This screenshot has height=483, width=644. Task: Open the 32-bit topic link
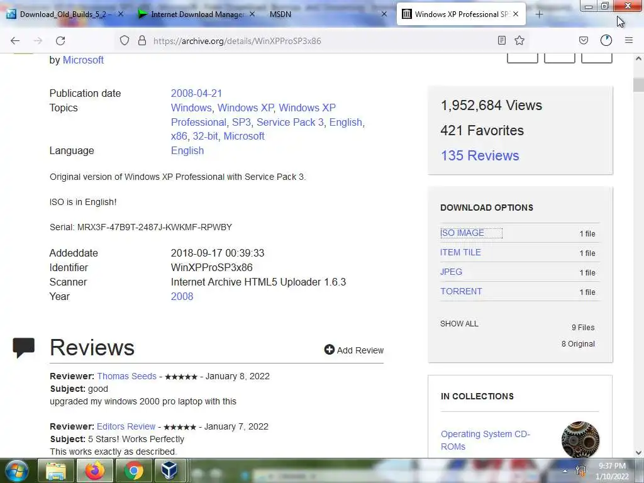(x=206, y=136)
